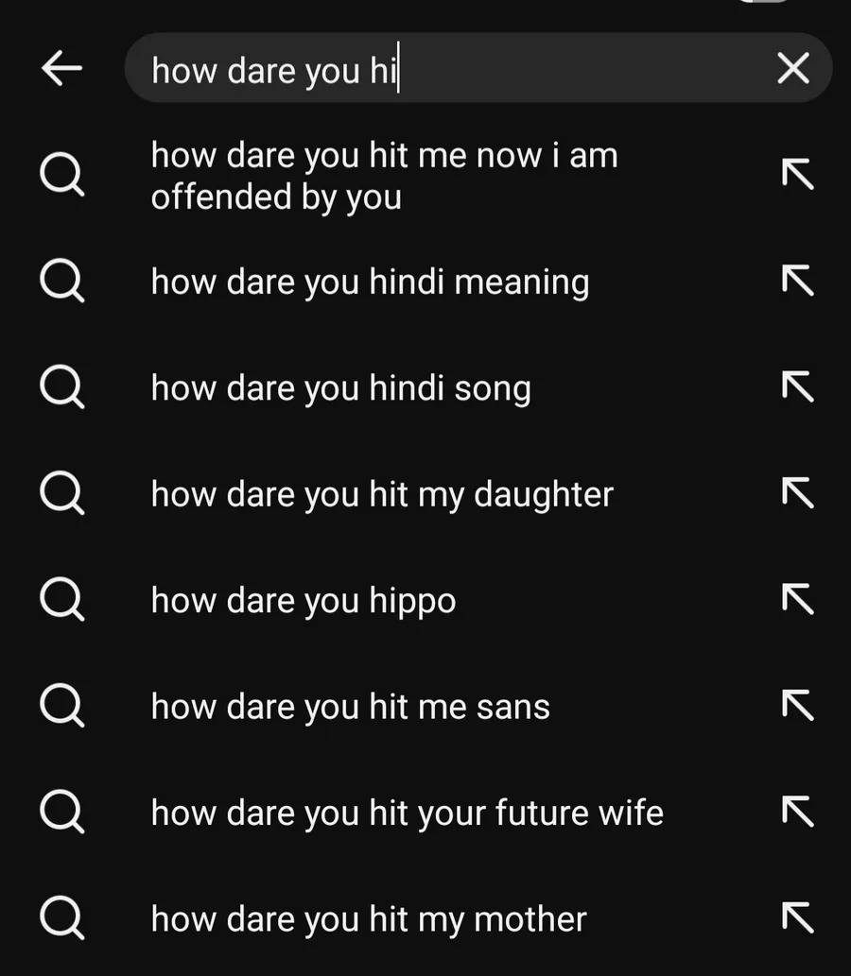Viewport: 851px width, 976px height.
Task: Tap the arrow icon beside 'hit your future wife'
Action: tap(797, 812)
